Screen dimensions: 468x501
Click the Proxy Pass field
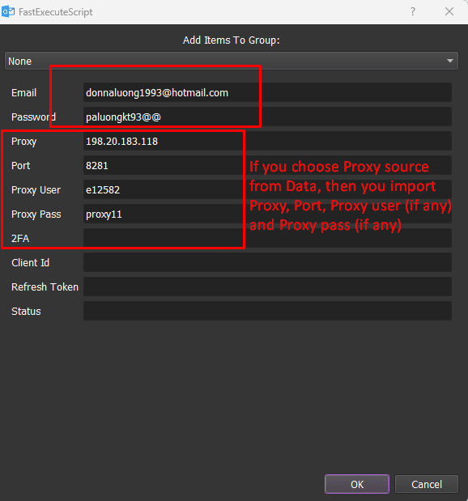(267, 214)
